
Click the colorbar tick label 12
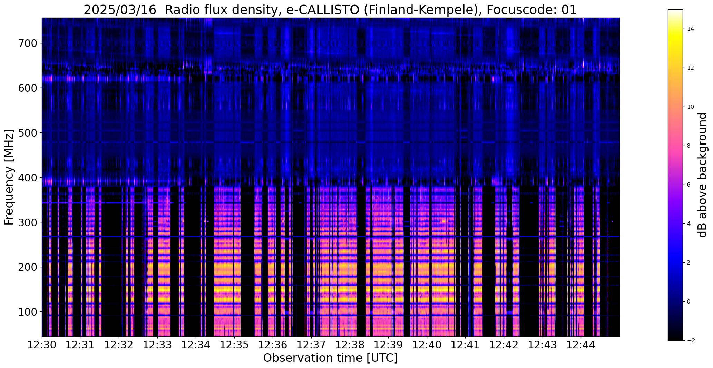click(x=690, y=68)
